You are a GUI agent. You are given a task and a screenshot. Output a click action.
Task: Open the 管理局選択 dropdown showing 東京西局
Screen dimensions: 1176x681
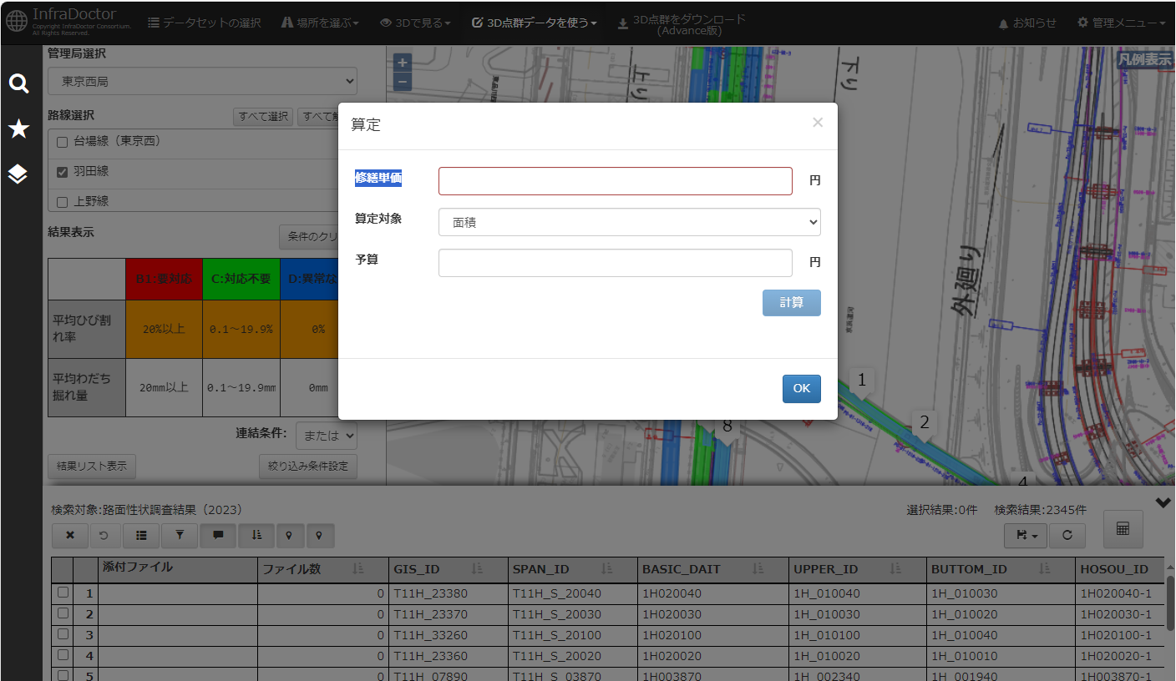202,82
